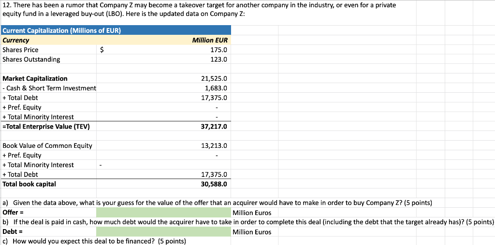
Task: Click 'Million Euros' next to the Offer cell
Action: point(252,213)
